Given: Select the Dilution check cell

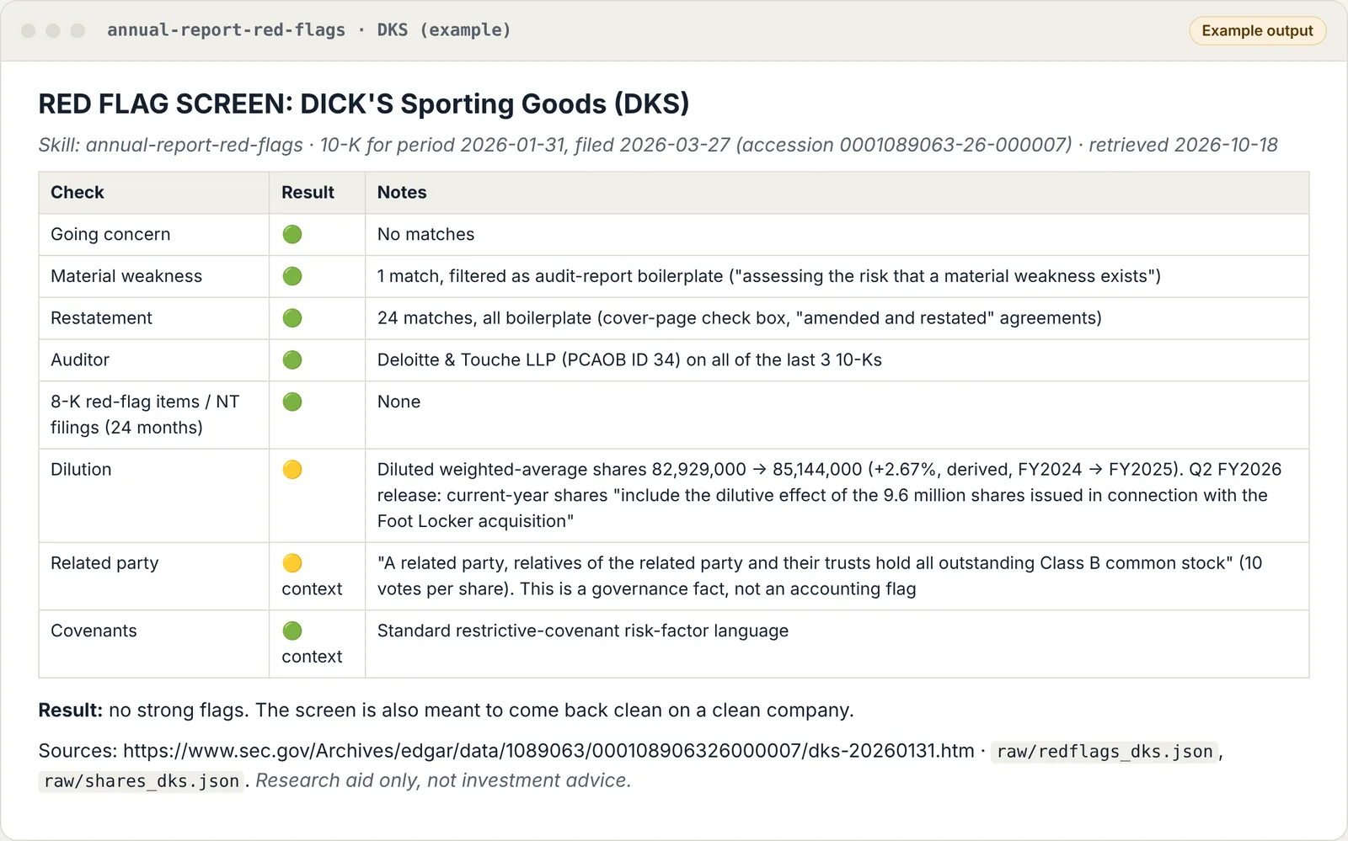Looking at the screenshot, I should pos(154,496).
